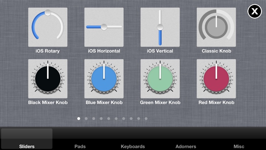266x150 pixels.
Task: Click the 'iOS Rotary' label
Action: (48, 51)
